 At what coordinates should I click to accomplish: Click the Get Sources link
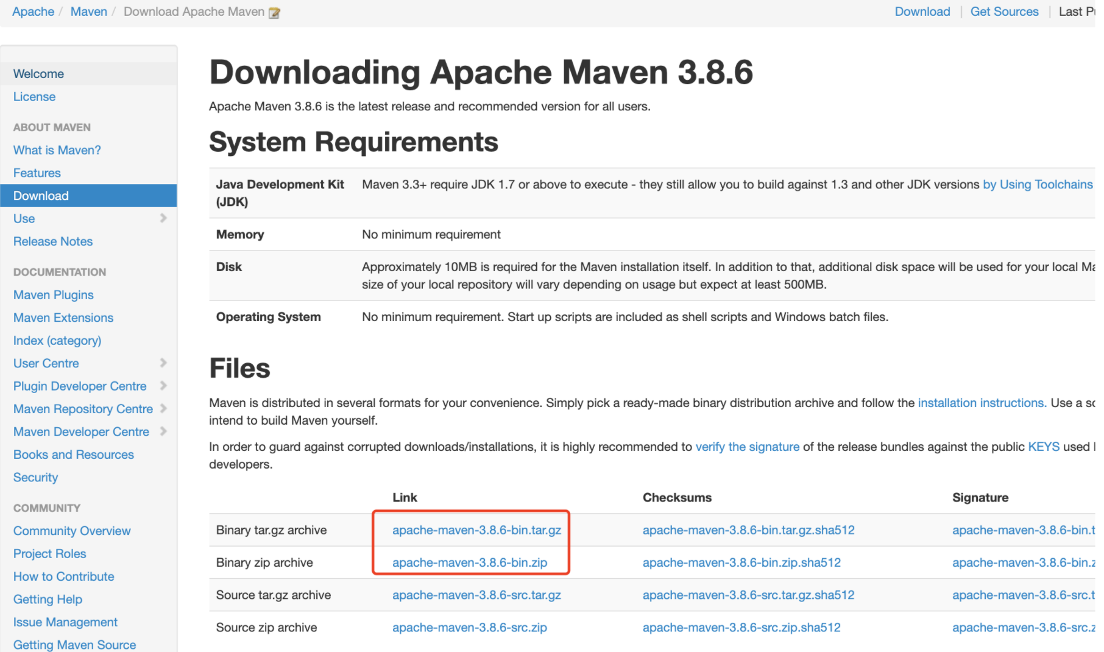pos(1004,12)
